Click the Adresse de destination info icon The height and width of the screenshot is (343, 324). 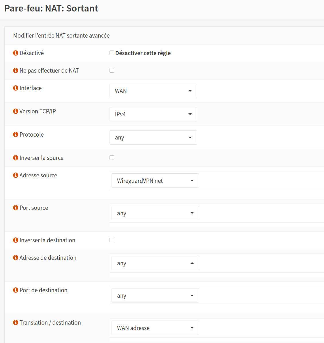16,258
